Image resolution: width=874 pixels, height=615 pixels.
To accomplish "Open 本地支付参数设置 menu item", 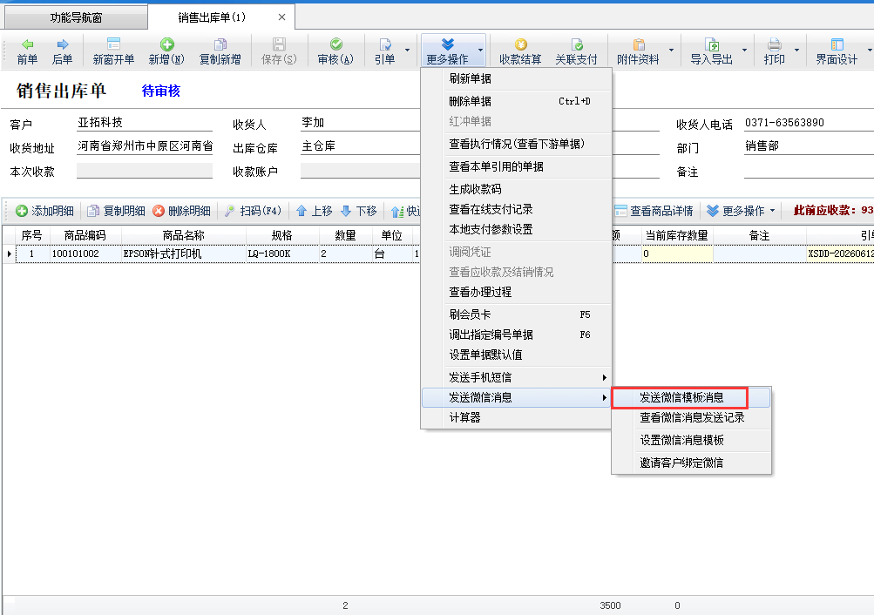I will click(516, 229).
